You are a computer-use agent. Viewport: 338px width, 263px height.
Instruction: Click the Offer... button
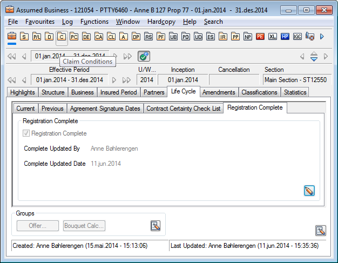point(38,226)
